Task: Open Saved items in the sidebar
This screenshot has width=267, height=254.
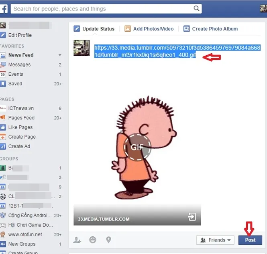Action: coord(15,84)
